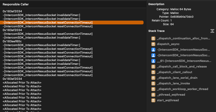Click the icon next to _pthread_wqthread
The height and width of the screenshot is (112, 216).
pyautogui.click(x=153, y=95)
